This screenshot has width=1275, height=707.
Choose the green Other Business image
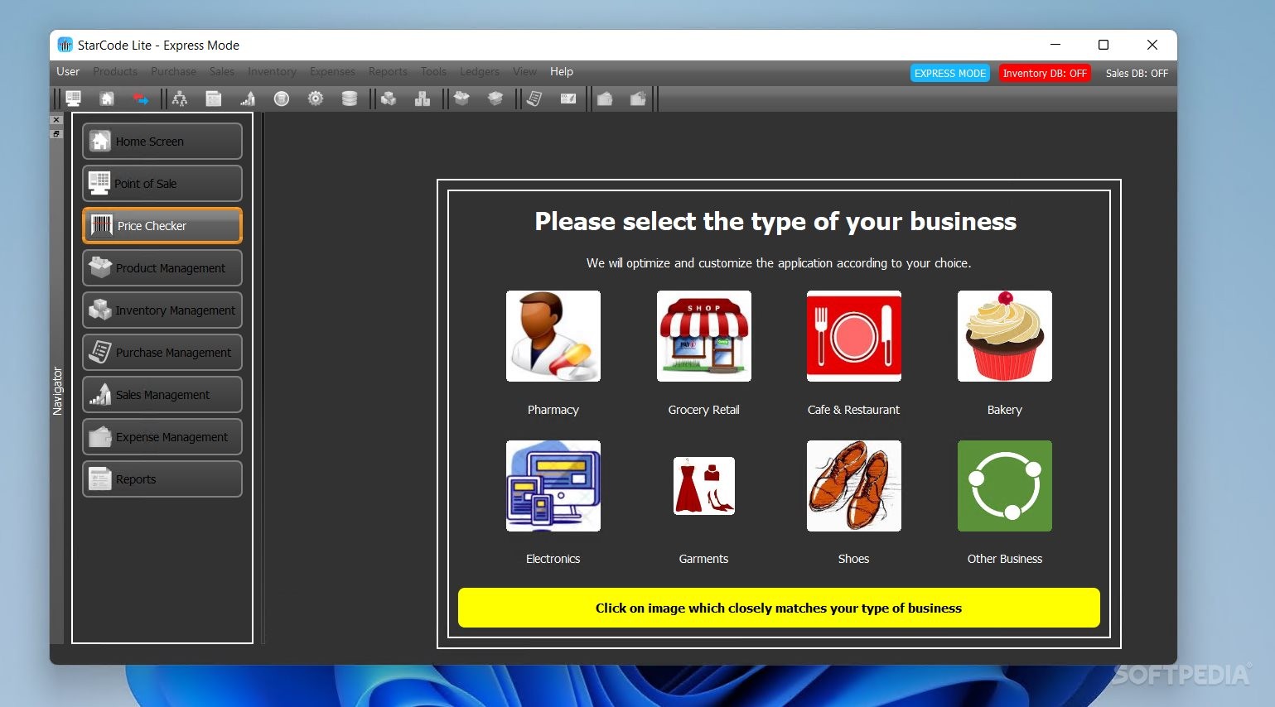pos(1005,486)
